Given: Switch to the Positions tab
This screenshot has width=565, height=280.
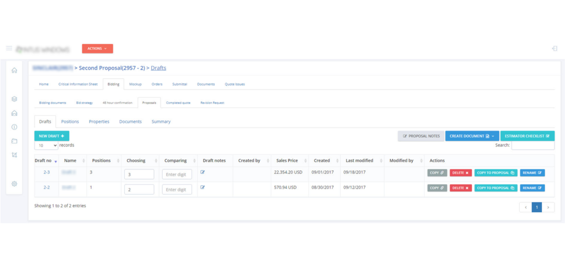Looking at the screenshot, I should point(70,121).
